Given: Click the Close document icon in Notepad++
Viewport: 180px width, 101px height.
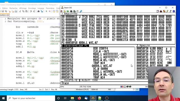Looking at the screenshot, I should point(9,11).
